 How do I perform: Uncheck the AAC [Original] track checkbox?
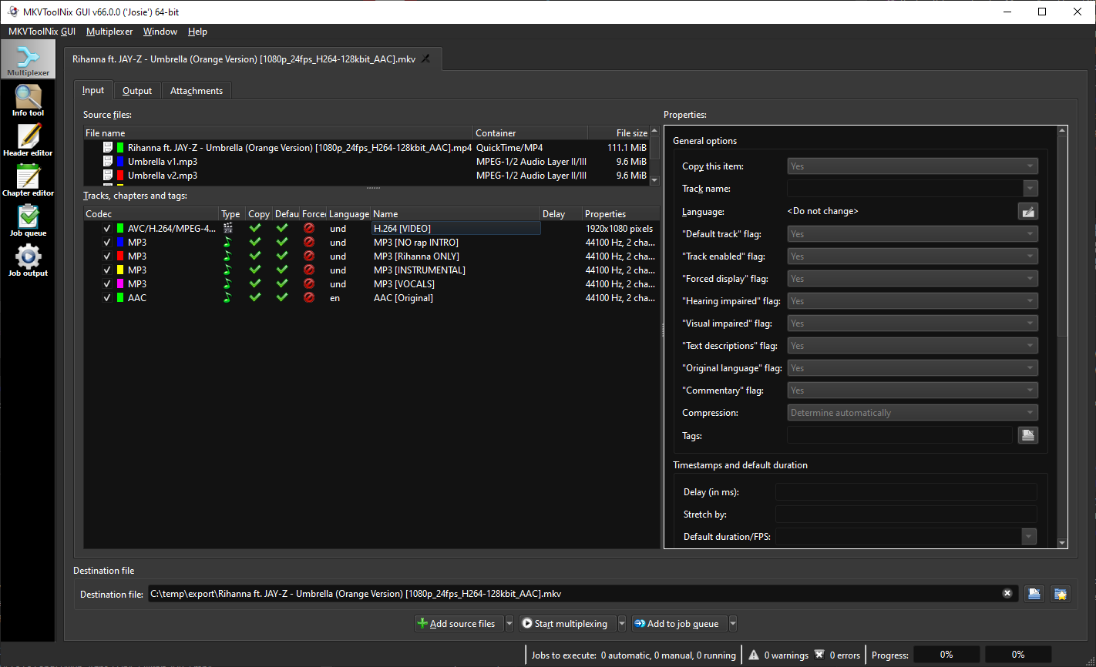pyautogui.click(x=107, y=297)
